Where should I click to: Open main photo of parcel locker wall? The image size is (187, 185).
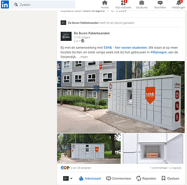click(x=121, y=97)
